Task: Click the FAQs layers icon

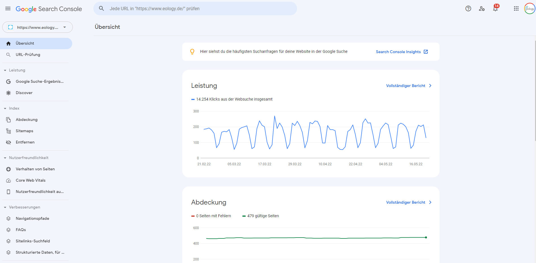Action: coord(8,230)
